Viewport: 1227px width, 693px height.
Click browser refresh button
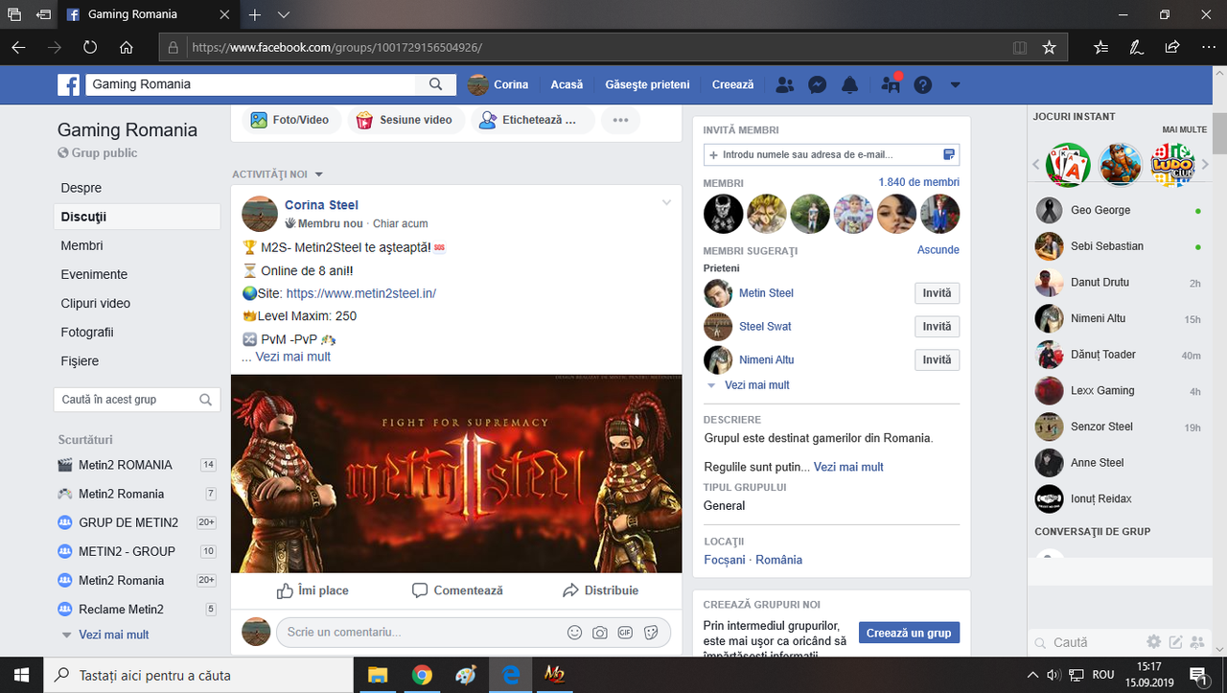(x=90, y=47)
